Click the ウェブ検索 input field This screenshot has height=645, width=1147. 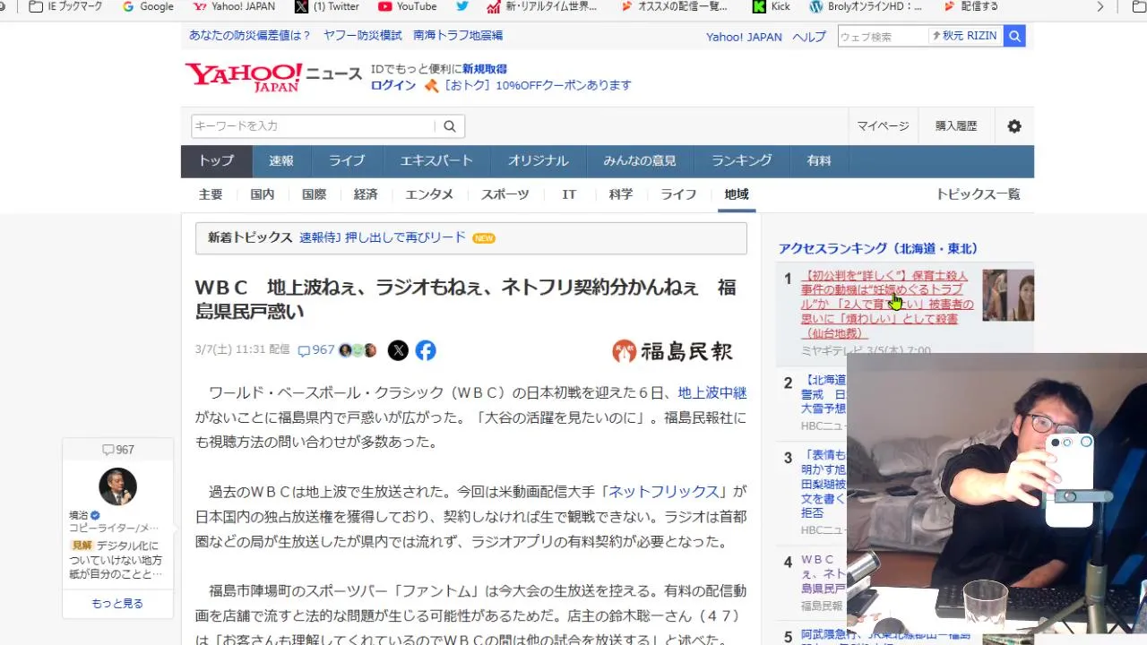(x=883, y=36)
